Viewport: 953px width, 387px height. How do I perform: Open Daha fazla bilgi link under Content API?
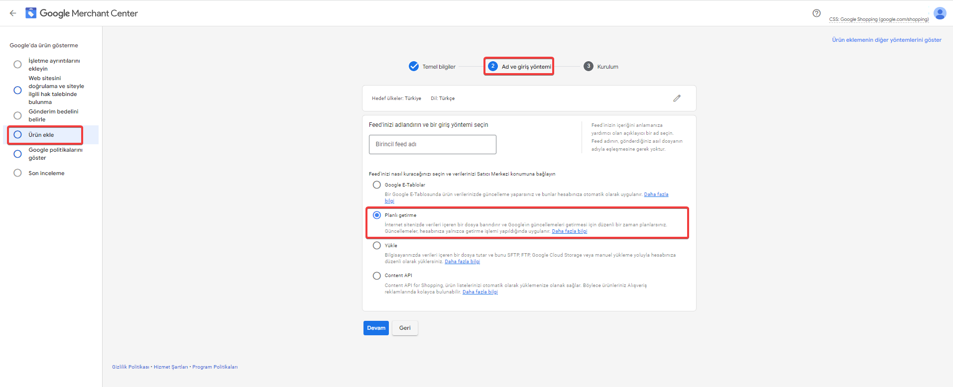point(480,292)
